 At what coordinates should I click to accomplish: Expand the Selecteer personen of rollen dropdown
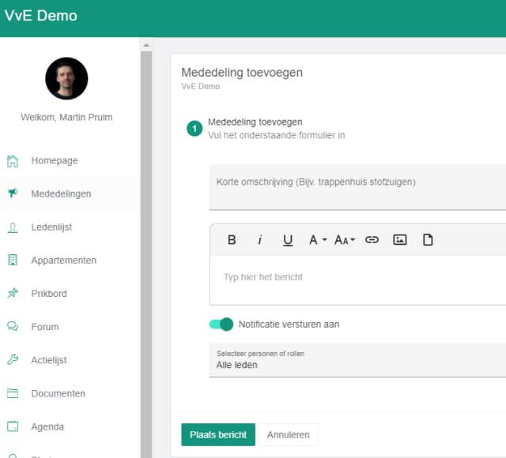coord(357,360)
